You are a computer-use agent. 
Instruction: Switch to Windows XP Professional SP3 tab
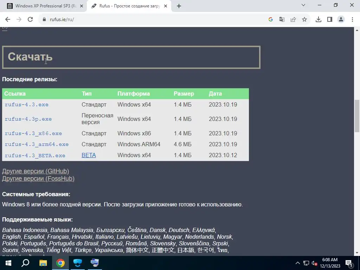45,6
